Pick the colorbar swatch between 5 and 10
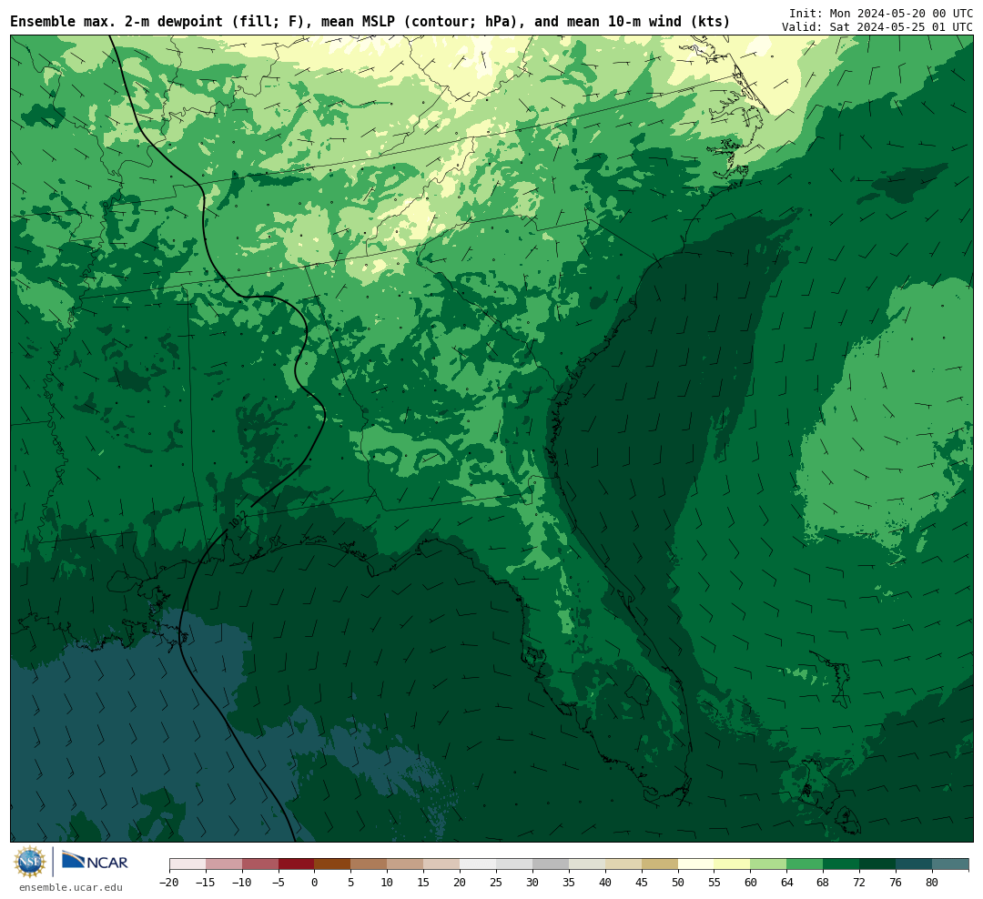Viewport: 983px width, 899px height. [x=370, y=864]
